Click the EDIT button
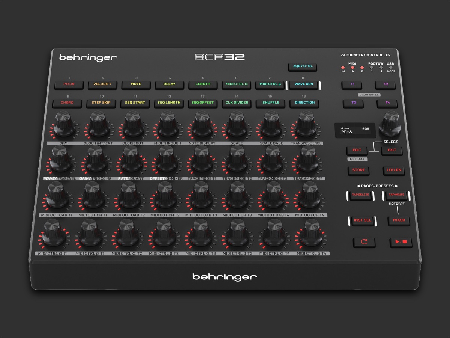Image resolution: width=450 pixels, height=338 pixels. [357, 150]
